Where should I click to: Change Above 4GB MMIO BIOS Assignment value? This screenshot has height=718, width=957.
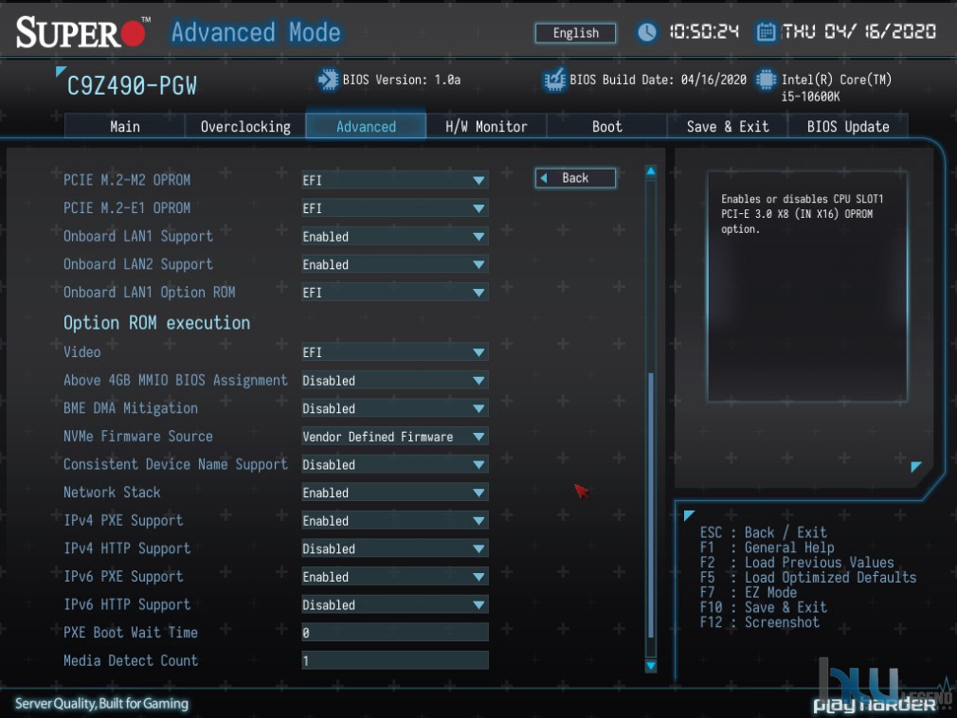[395, 380]
